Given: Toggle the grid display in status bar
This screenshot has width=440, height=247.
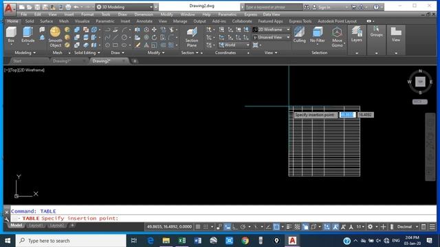Looking at the screenshot, I should coord(198,227).
